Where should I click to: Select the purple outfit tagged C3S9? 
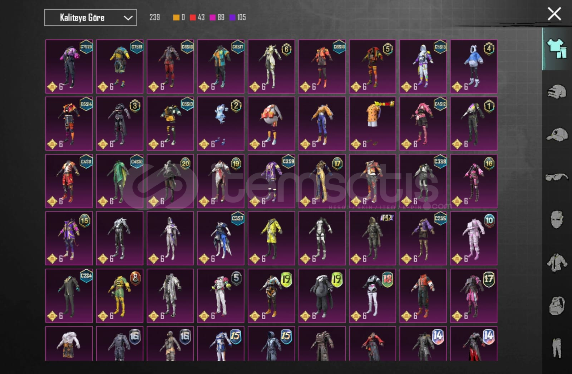tap(271, 181)
